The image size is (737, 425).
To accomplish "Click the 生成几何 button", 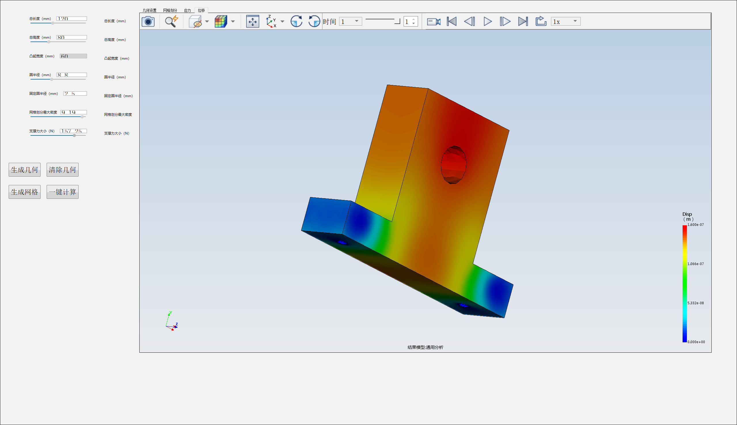I will click(24, 170).
